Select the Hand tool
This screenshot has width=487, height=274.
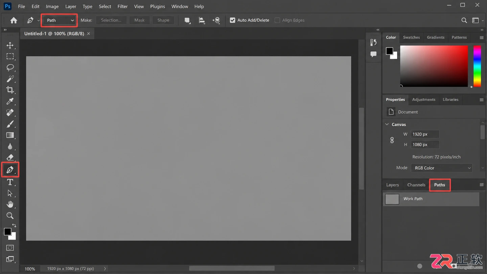click(10, 204)
